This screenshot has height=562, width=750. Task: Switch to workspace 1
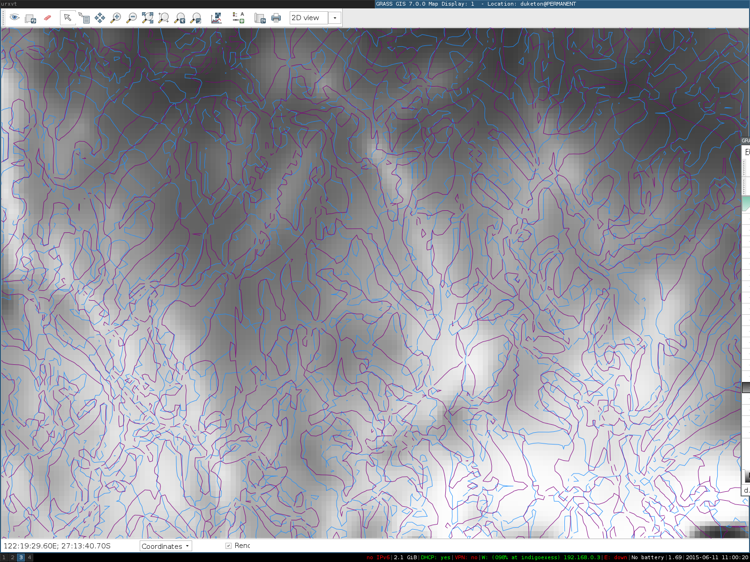pyautogui.click(x=4, y=557)
